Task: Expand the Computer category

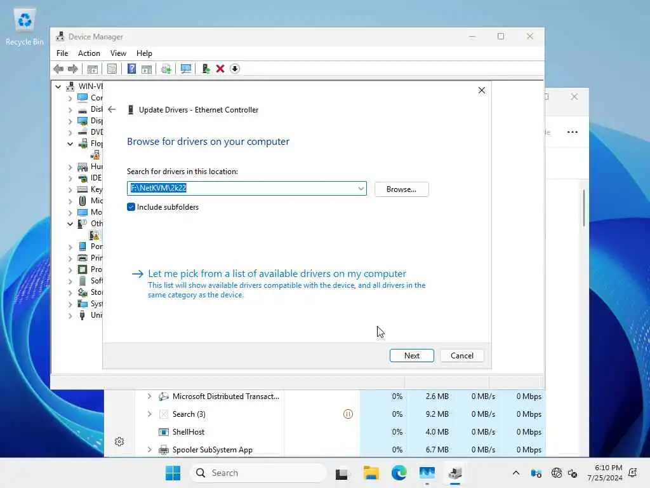Action: [70, 98]
